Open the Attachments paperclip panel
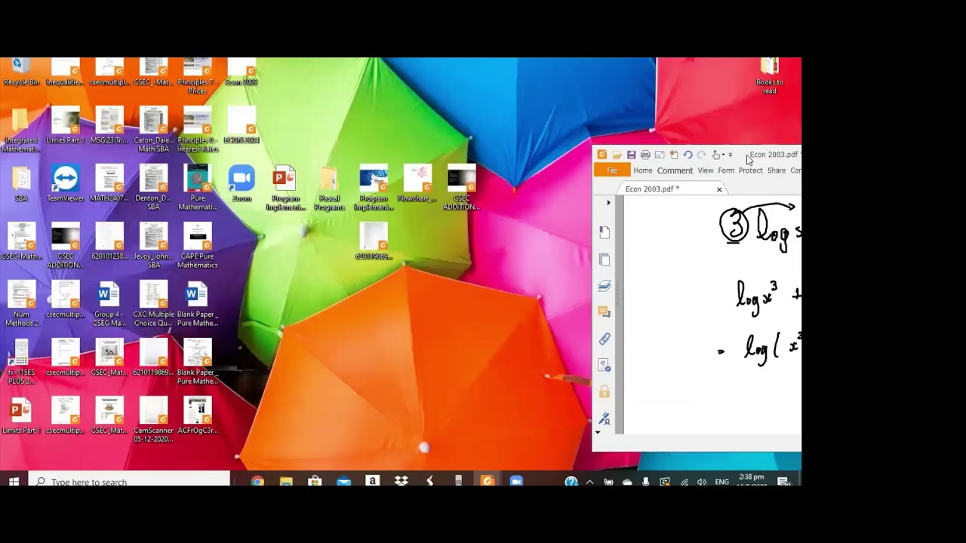Screen dimensions: 966x543 605,339
